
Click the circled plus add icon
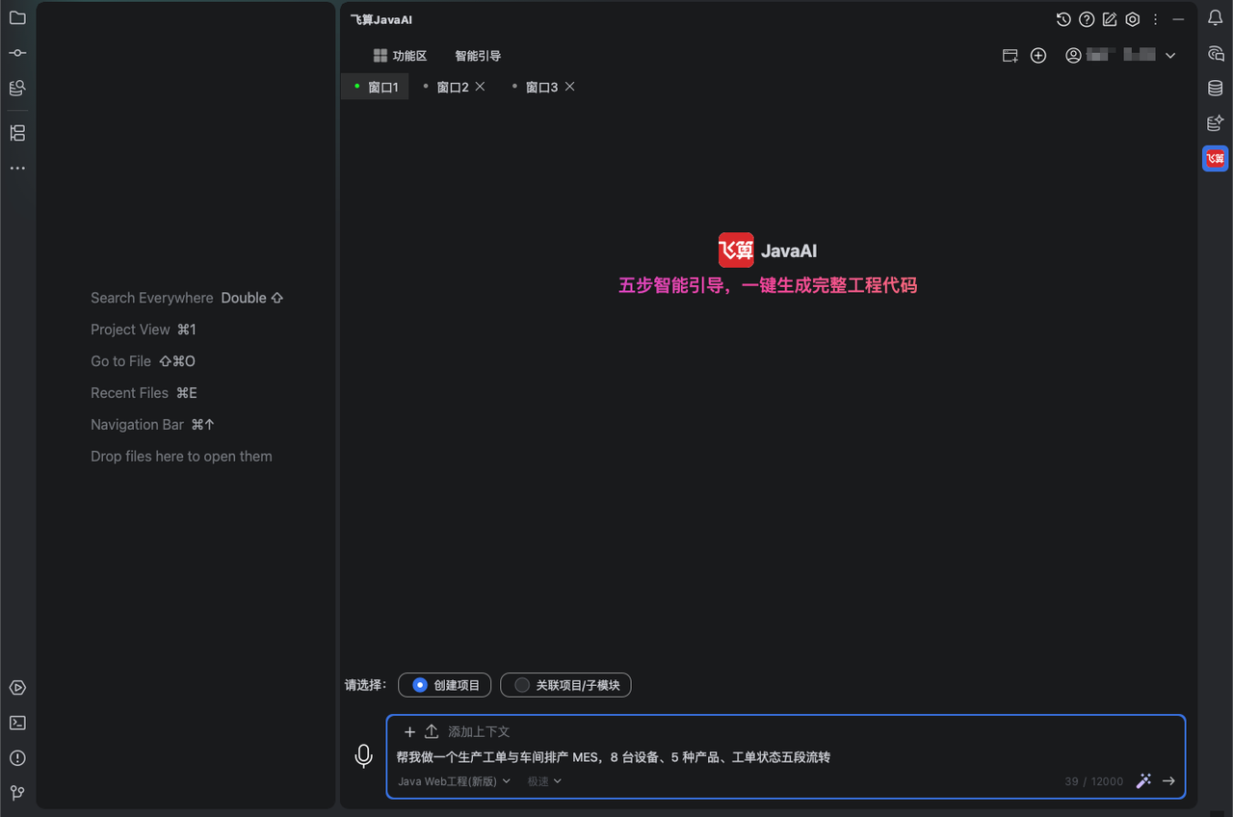coord(1038,56)
